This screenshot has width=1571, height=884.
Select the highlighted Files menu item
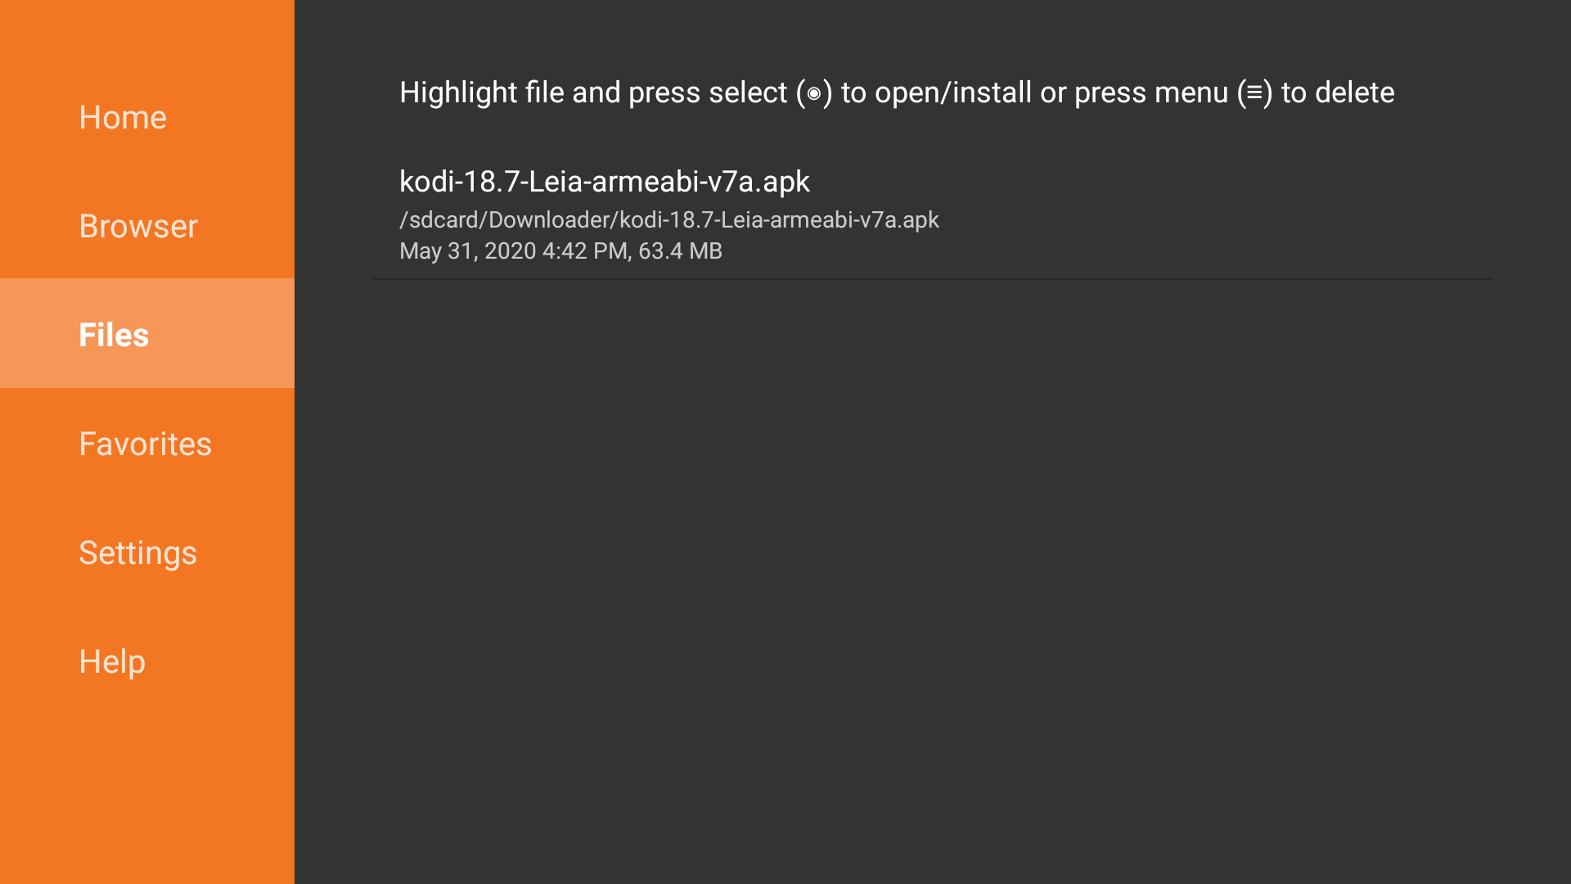(x=114, y=335)
